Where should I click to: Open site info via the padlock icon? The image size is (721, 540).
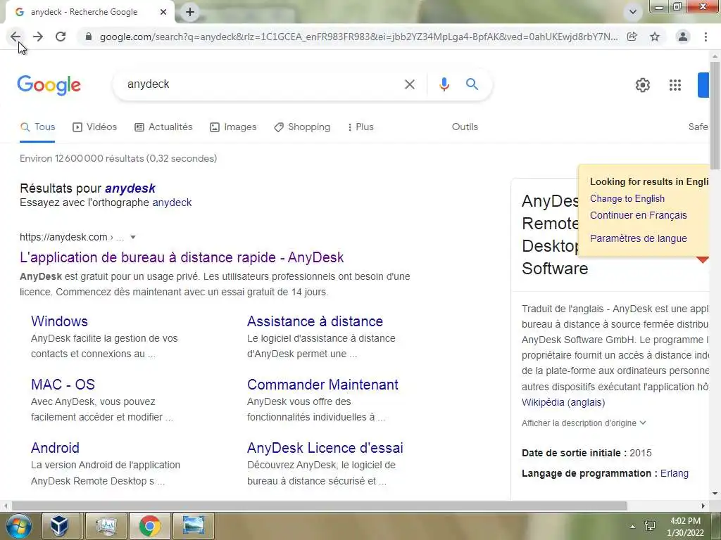coord(89,37)
